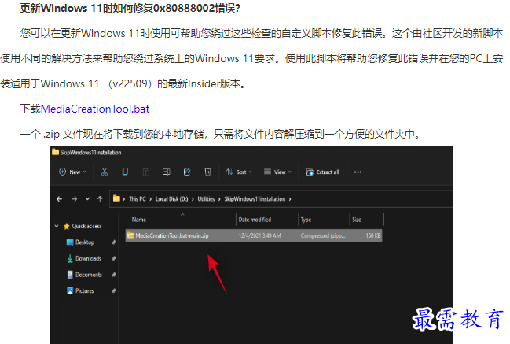Click the article heading about 0x80888002 error
Image resolution: width=510 pixels, height=344 pixels.
coord(130,8)
